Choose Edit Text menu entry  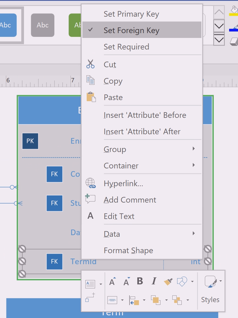tap(142, 216)
